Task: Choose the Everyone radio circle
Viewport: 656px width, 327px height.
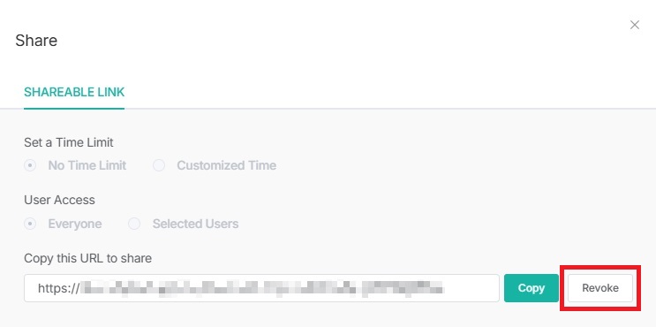Action: [x=30, y=224]
